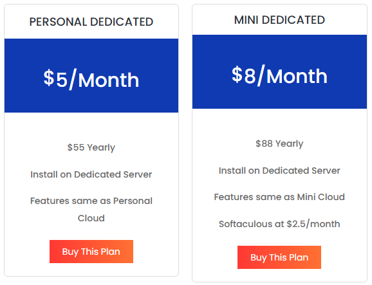Click Features same as Mini Cloud text
The image size is (372, 285).
(x=279, y=197)
